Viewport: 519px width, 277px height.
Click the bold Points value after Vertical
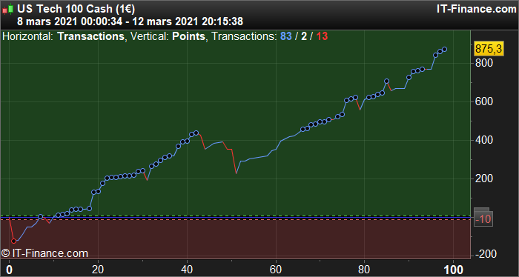(188, 36)
